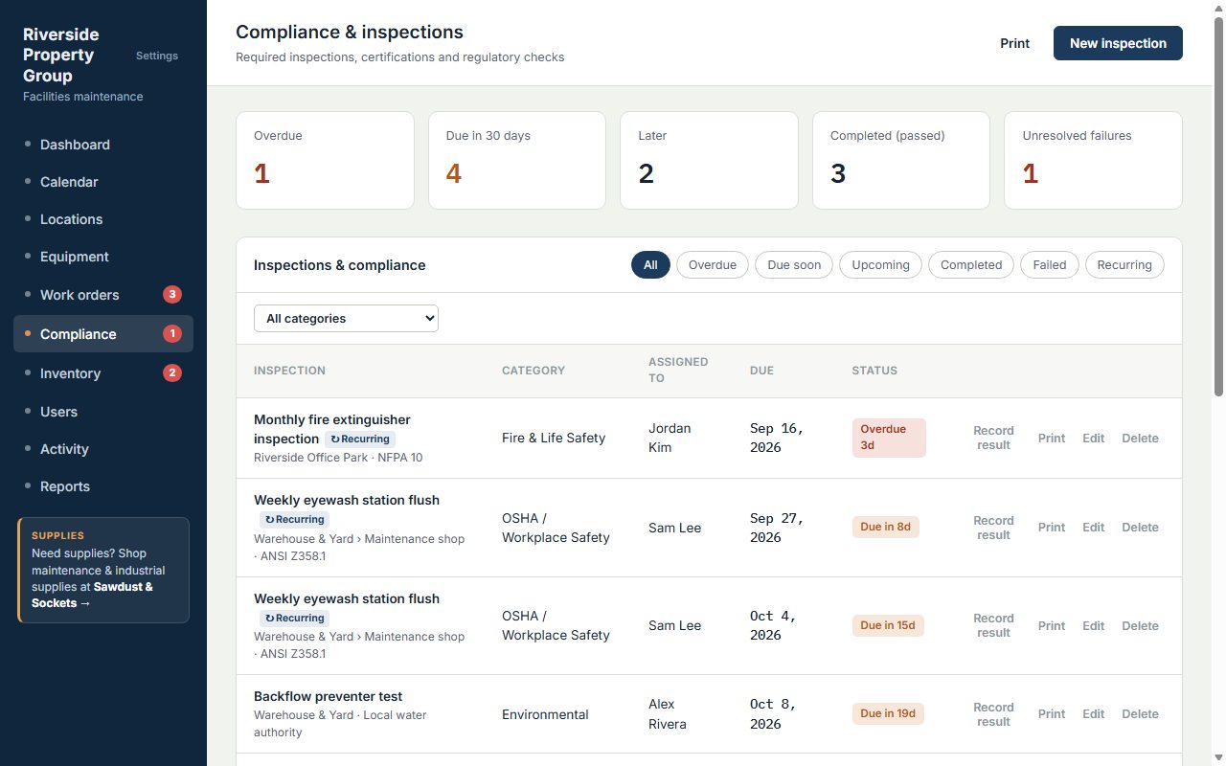
Task: Open Settings next to the company name
Action: pyautogui.click(x=157, y=56)
